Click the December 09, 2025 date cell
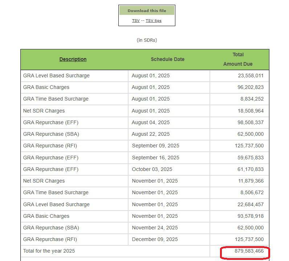289x261 pixels. 155,239
